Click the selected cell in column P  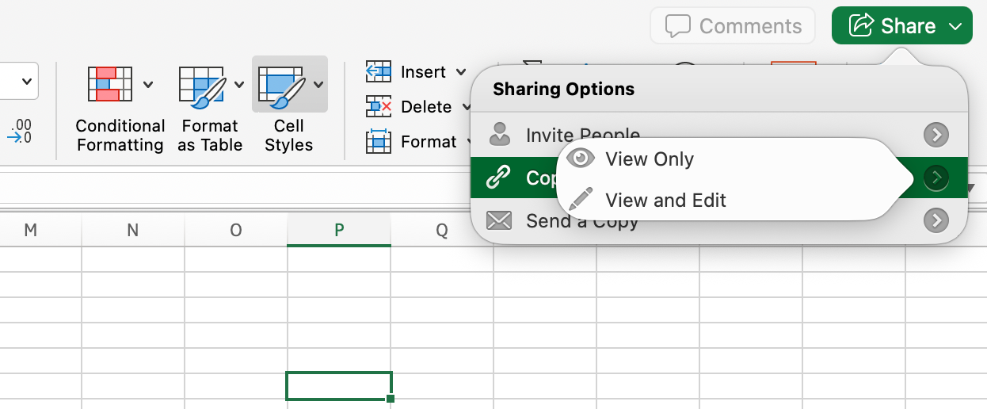(338, 385)
